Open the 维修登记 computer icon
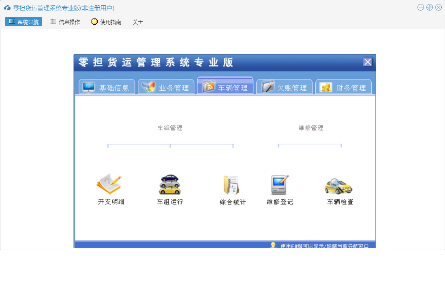Screen dimensions: 445x291 point(280,185)
